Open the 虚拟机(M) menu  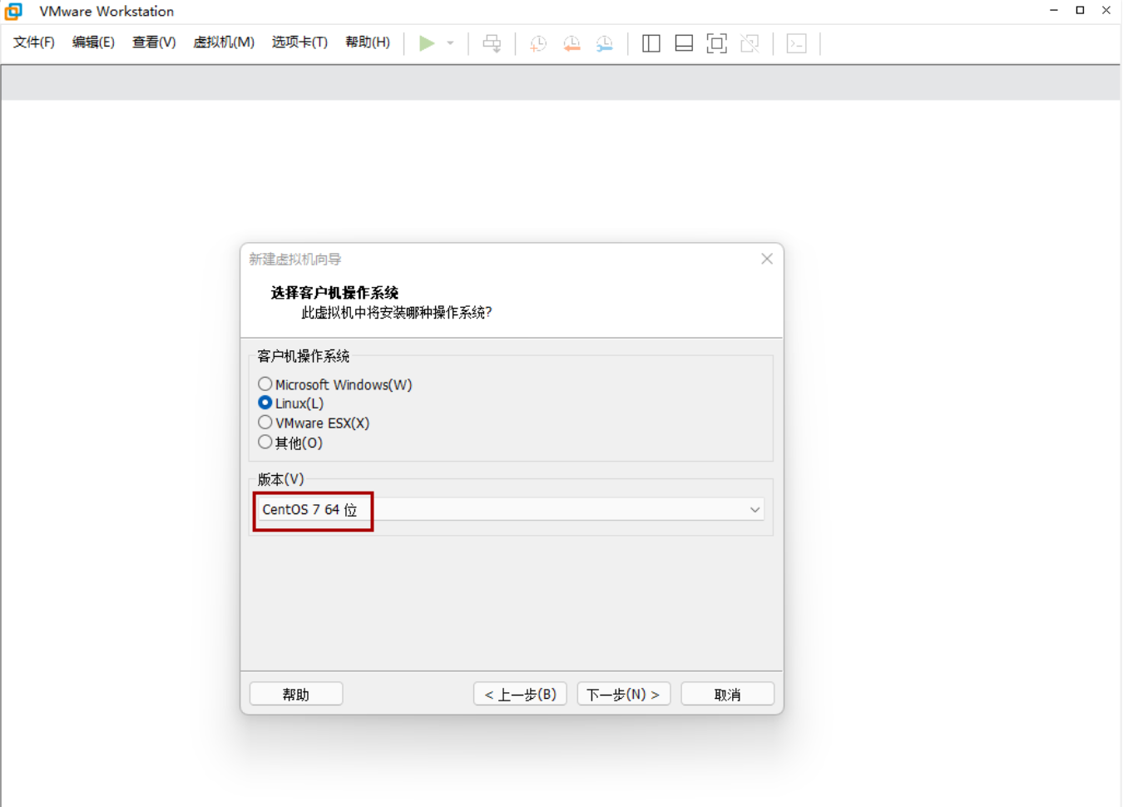click(224, 42)
